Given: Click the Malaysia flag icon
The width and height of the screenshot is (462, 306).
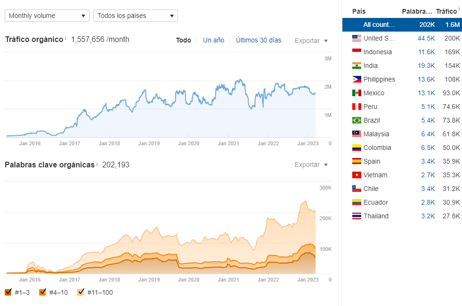Looking at the screenshot, I should pyautogui.click(x=357, y=134).
